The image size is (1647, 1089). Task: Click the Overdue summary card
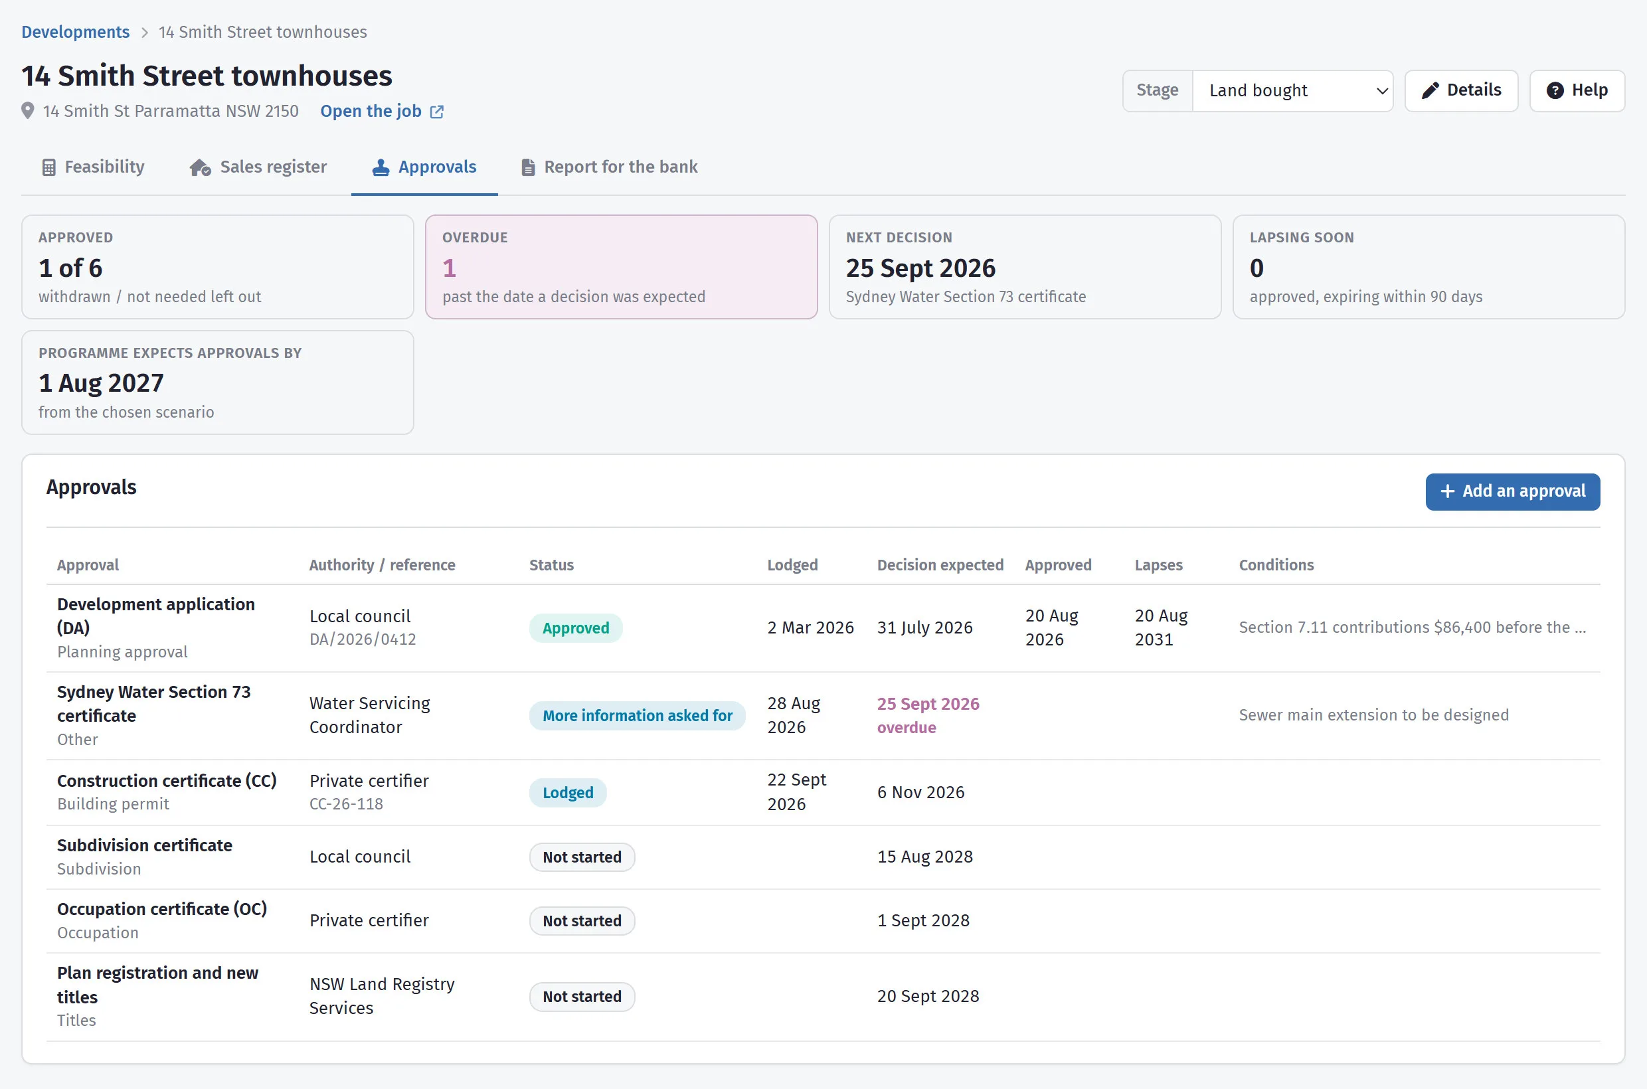pos(621,267)
